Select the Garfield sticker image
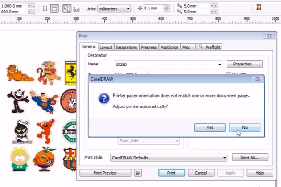 (x=20, y=73)
